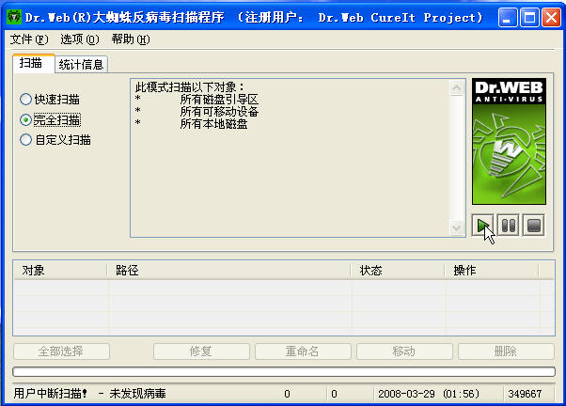Click the 所有本地磁盘 line in the description
The image size is (566, 406).
point(213,124)
